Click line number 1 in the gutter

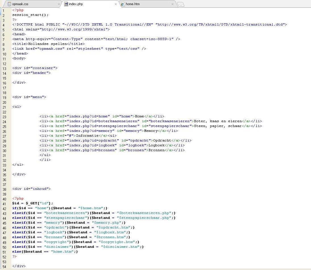3,10
